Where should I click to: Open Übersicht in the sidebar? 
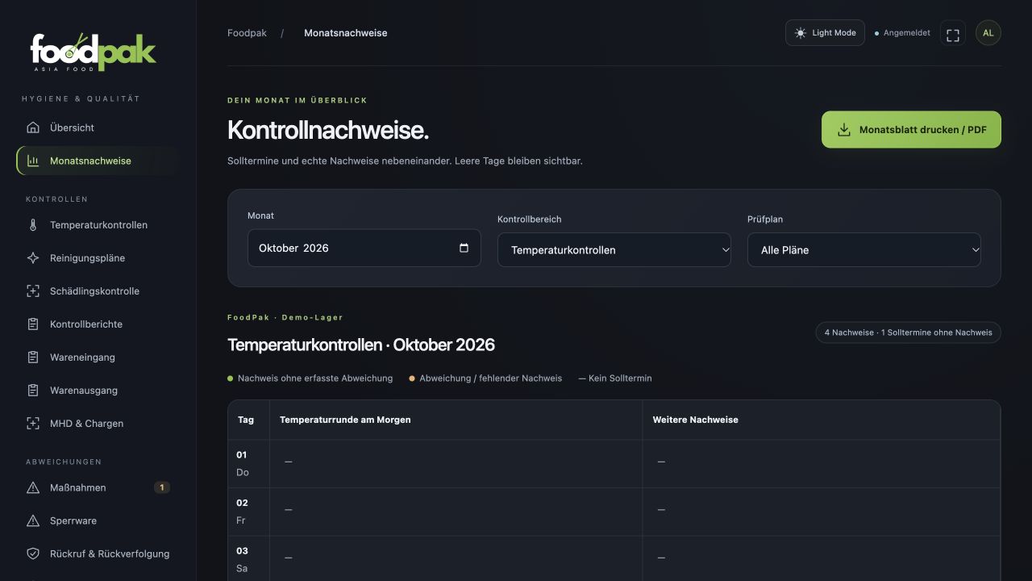(x=98, y=127)
